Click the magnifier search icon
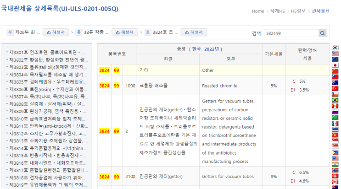The image size is (341, 189). click(x=322, y=33)
